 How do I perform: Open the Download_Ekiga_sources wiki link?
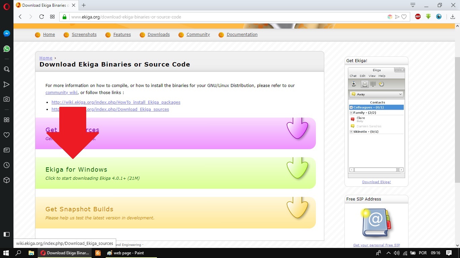[110, 109]
